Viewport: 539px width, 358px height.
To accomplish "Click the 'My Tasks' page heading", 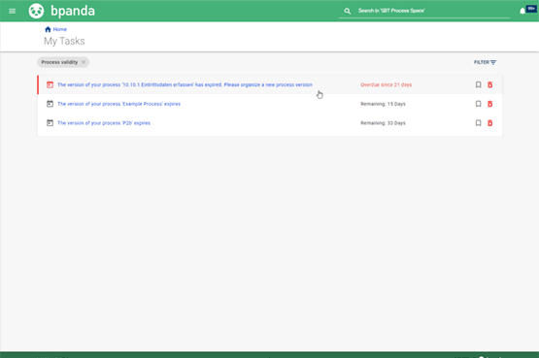I will (64, 41).
